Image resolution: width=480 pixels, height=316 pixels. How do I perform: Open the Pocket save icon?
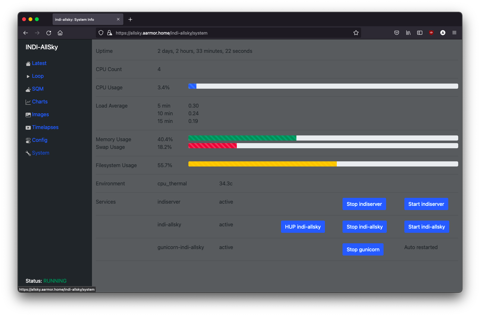[397, 33]
